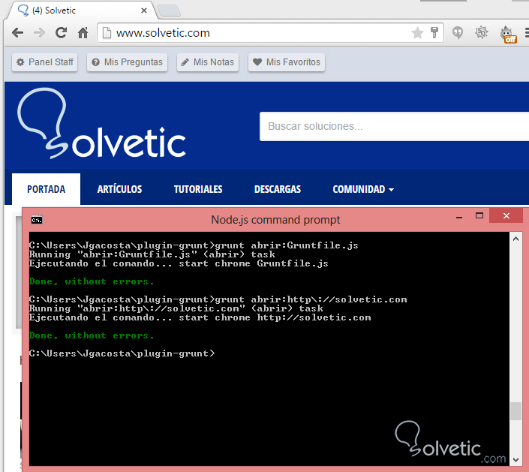Click the last prompt C:\Users\Jgacosta\plugin-grunt>
Viewport: 529px width, 472px height.
[x=122, y=353]
